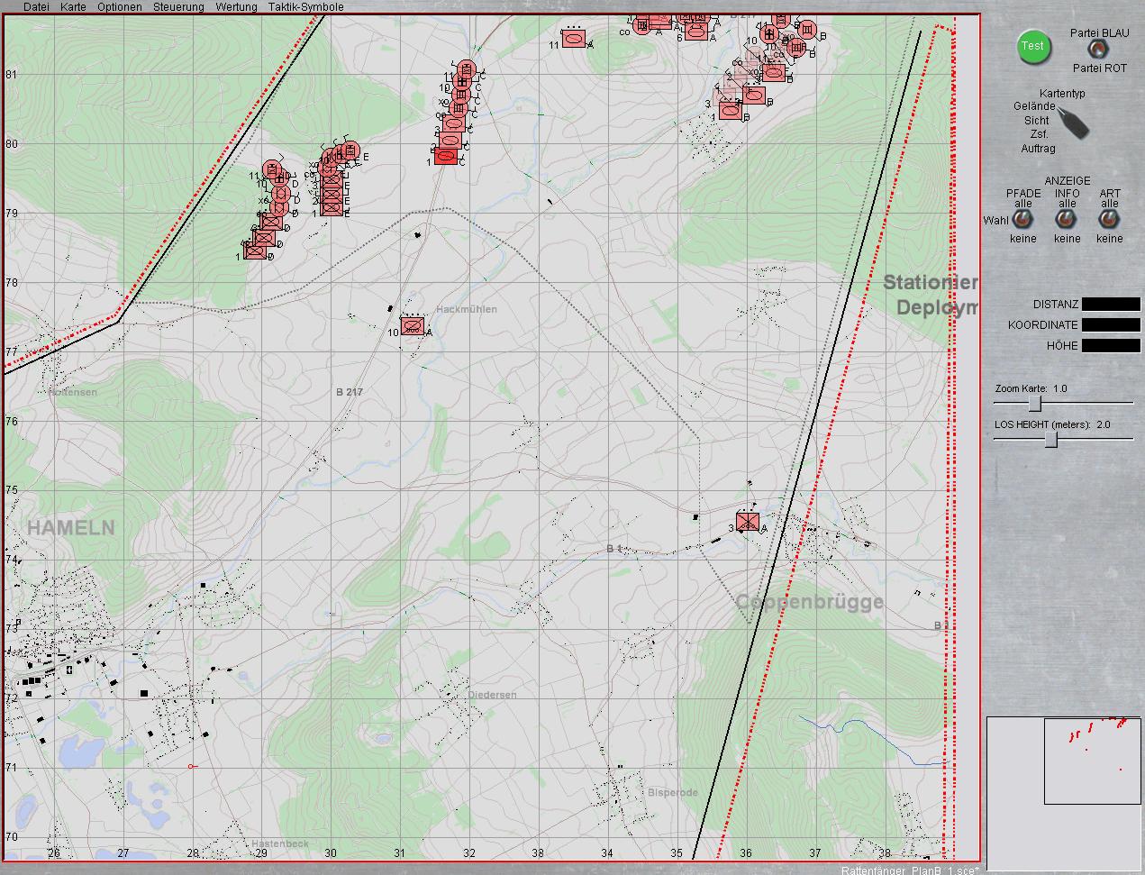Select unit 10 A near Hackmühlen
The height and width of the screenshot is (875, 1145).
(x=413, y=326)
